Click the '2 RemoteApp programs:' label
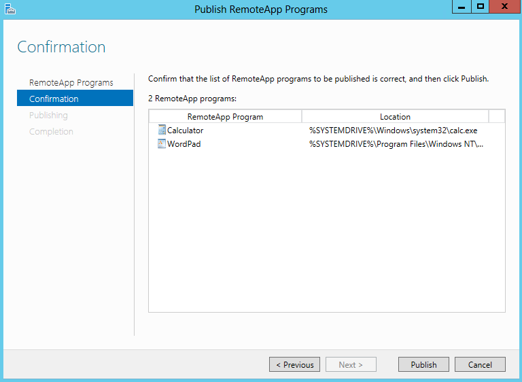The image size is (522, 382). [x=192, y=99]
